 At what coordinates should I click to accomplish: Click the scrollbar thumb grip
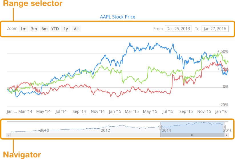192,135
